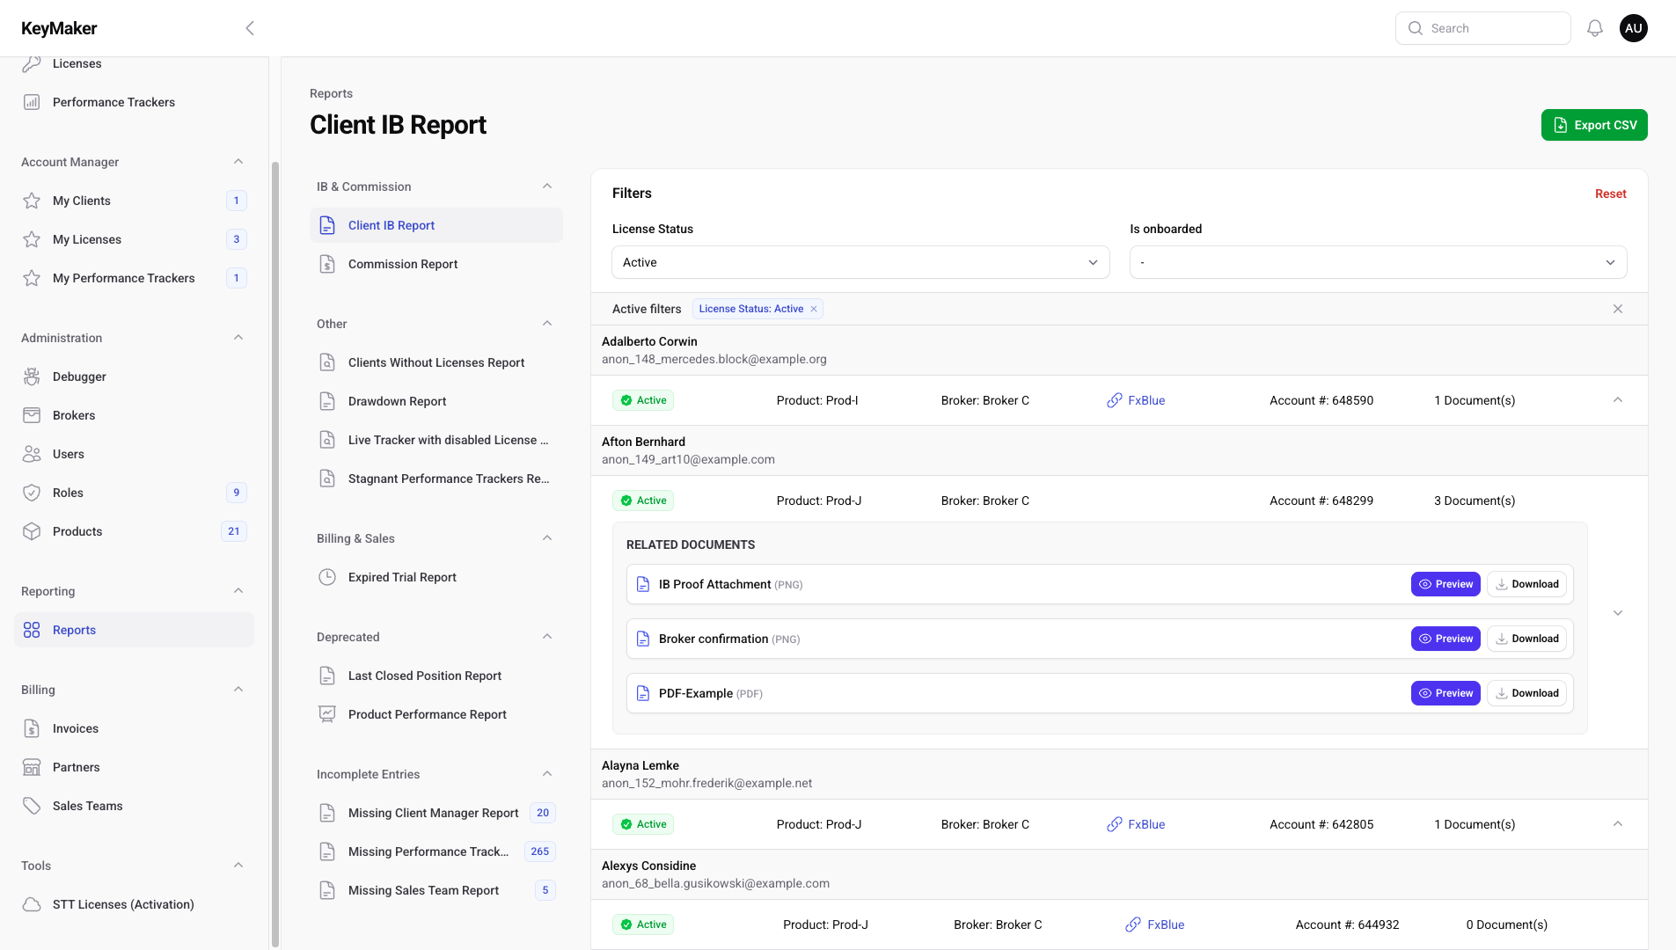Click the Partners storefront icon

click(x=32, y=767)
